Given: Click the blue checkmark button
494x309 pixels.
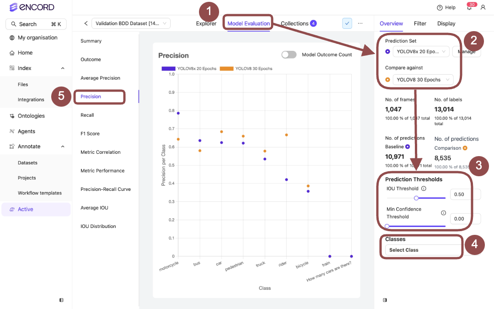Looking at the screenshot, I should tap(347, 23).
